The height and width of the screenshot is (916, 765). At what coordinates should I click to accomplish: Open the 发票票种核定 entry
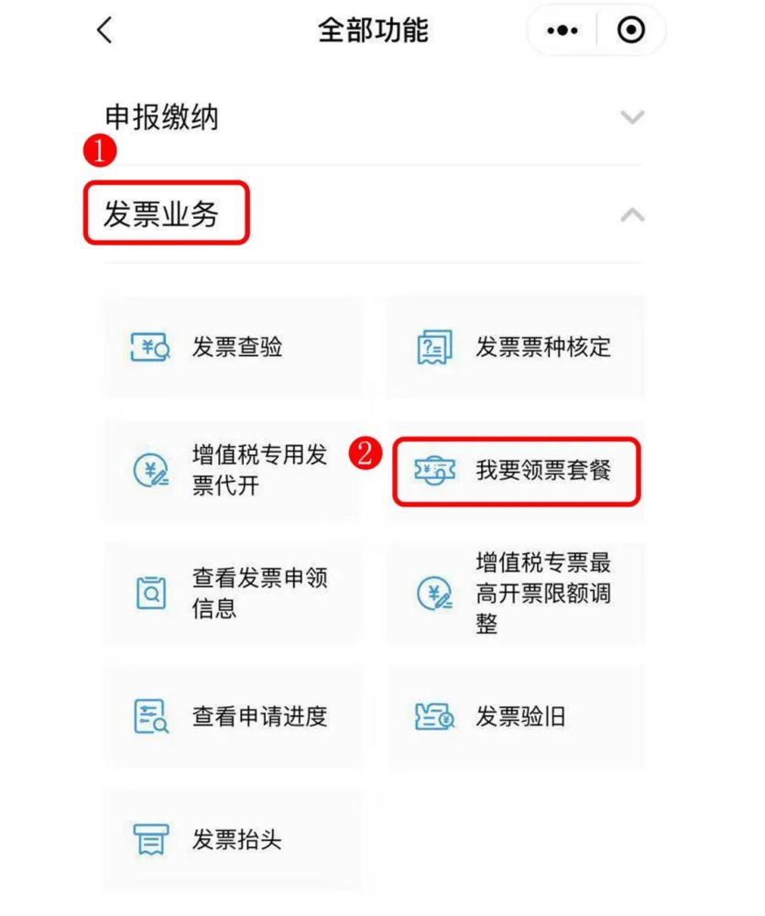516,347
